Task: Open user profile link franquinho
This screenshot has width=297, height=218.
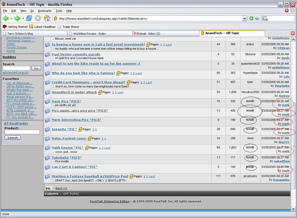Action: (281, 180)
